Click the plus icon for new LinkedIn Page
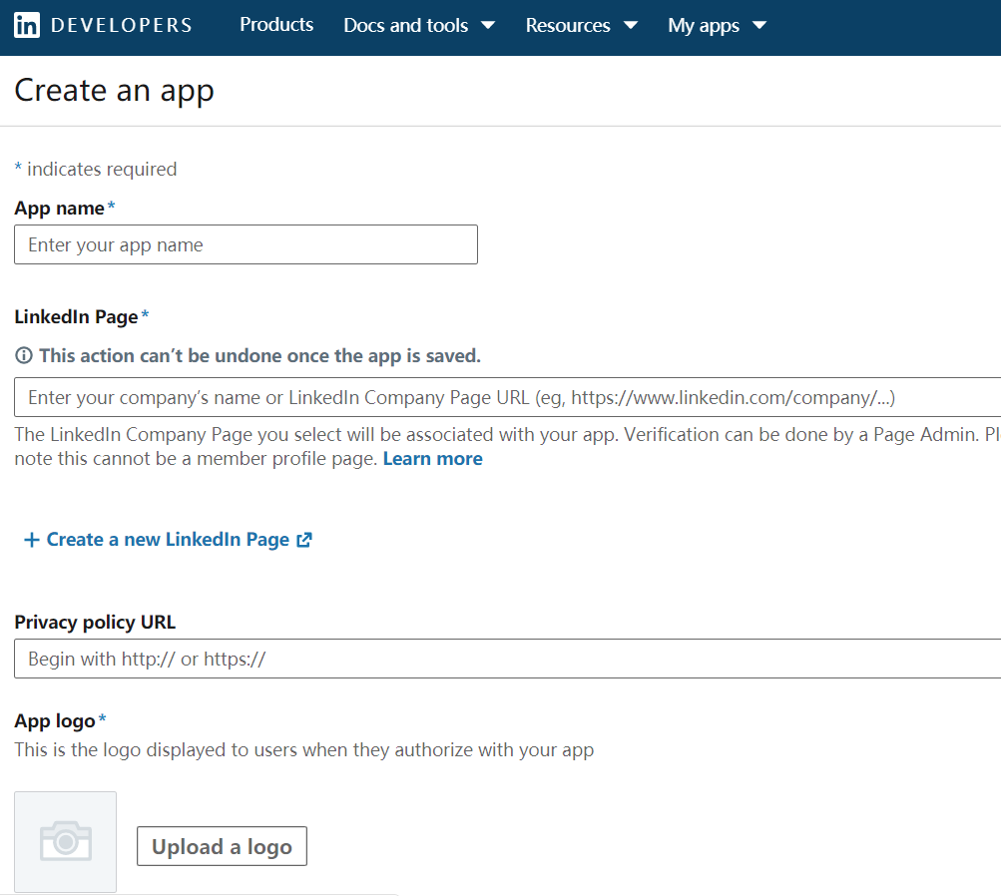 coord(31,540)
